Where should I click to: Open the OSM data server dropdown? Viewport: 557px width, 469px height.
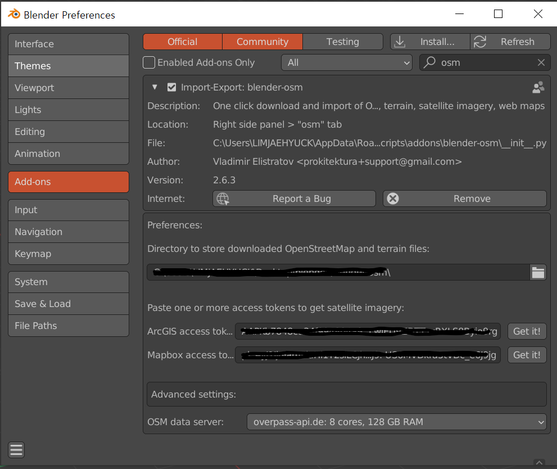coord(396,422)
